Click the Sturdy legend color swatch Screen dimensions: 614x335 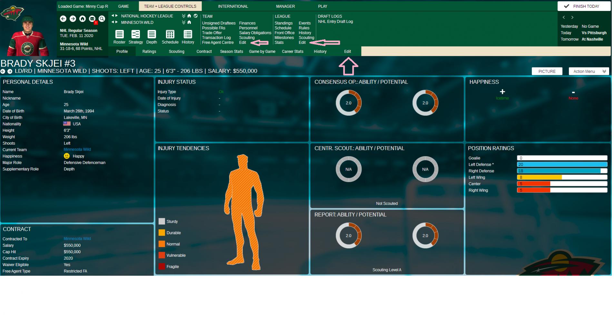point(162,222)
